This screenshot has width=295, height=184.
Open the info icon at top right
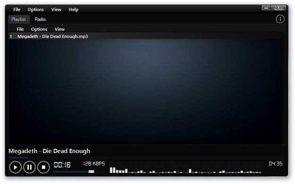coord(280,19)
